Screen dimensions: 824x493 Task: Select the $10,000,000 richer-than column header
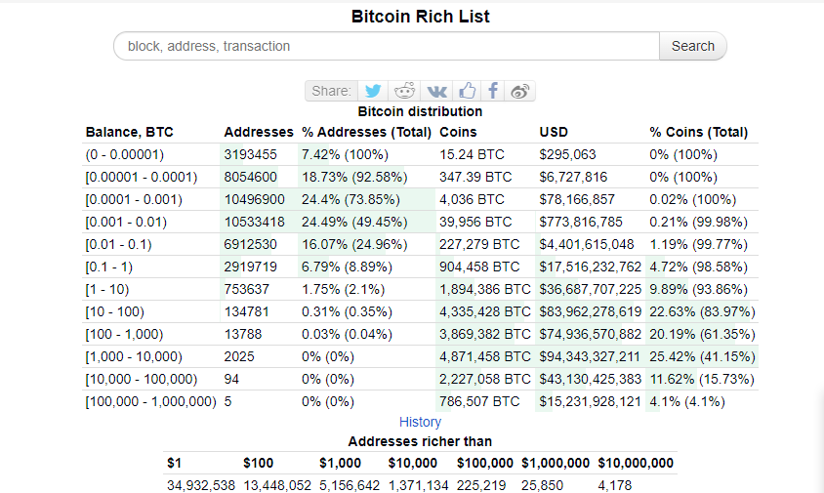(x=635, y=463)
